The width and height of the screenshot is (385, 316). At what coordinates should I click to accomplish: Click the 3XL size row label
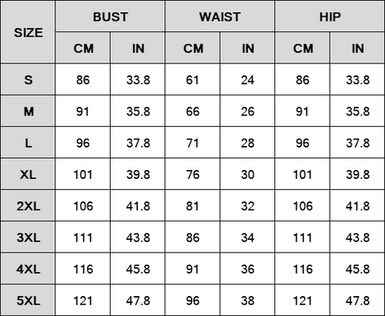(x=28, y=237)
